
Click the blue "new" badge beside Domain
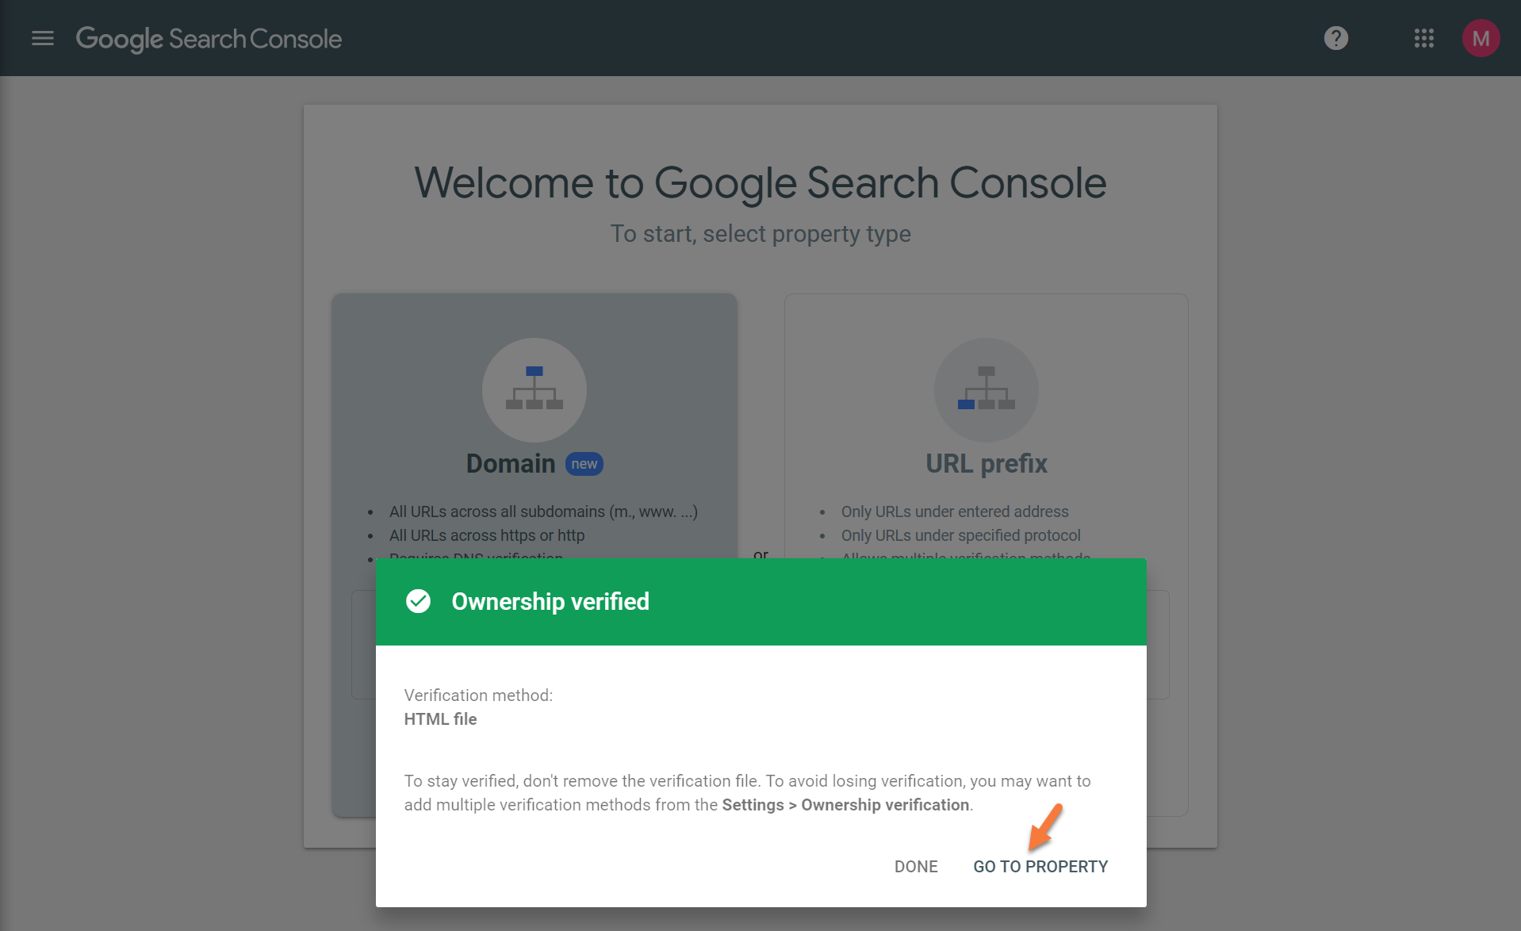coord(584,464)
